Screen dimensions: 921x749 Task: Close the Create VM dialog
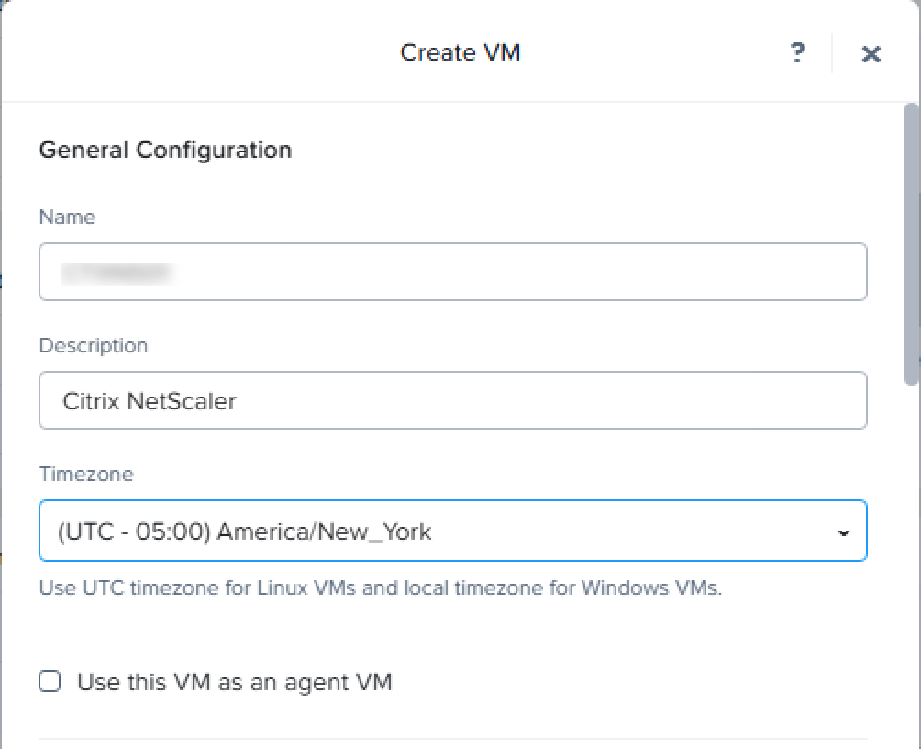point(871,54)
